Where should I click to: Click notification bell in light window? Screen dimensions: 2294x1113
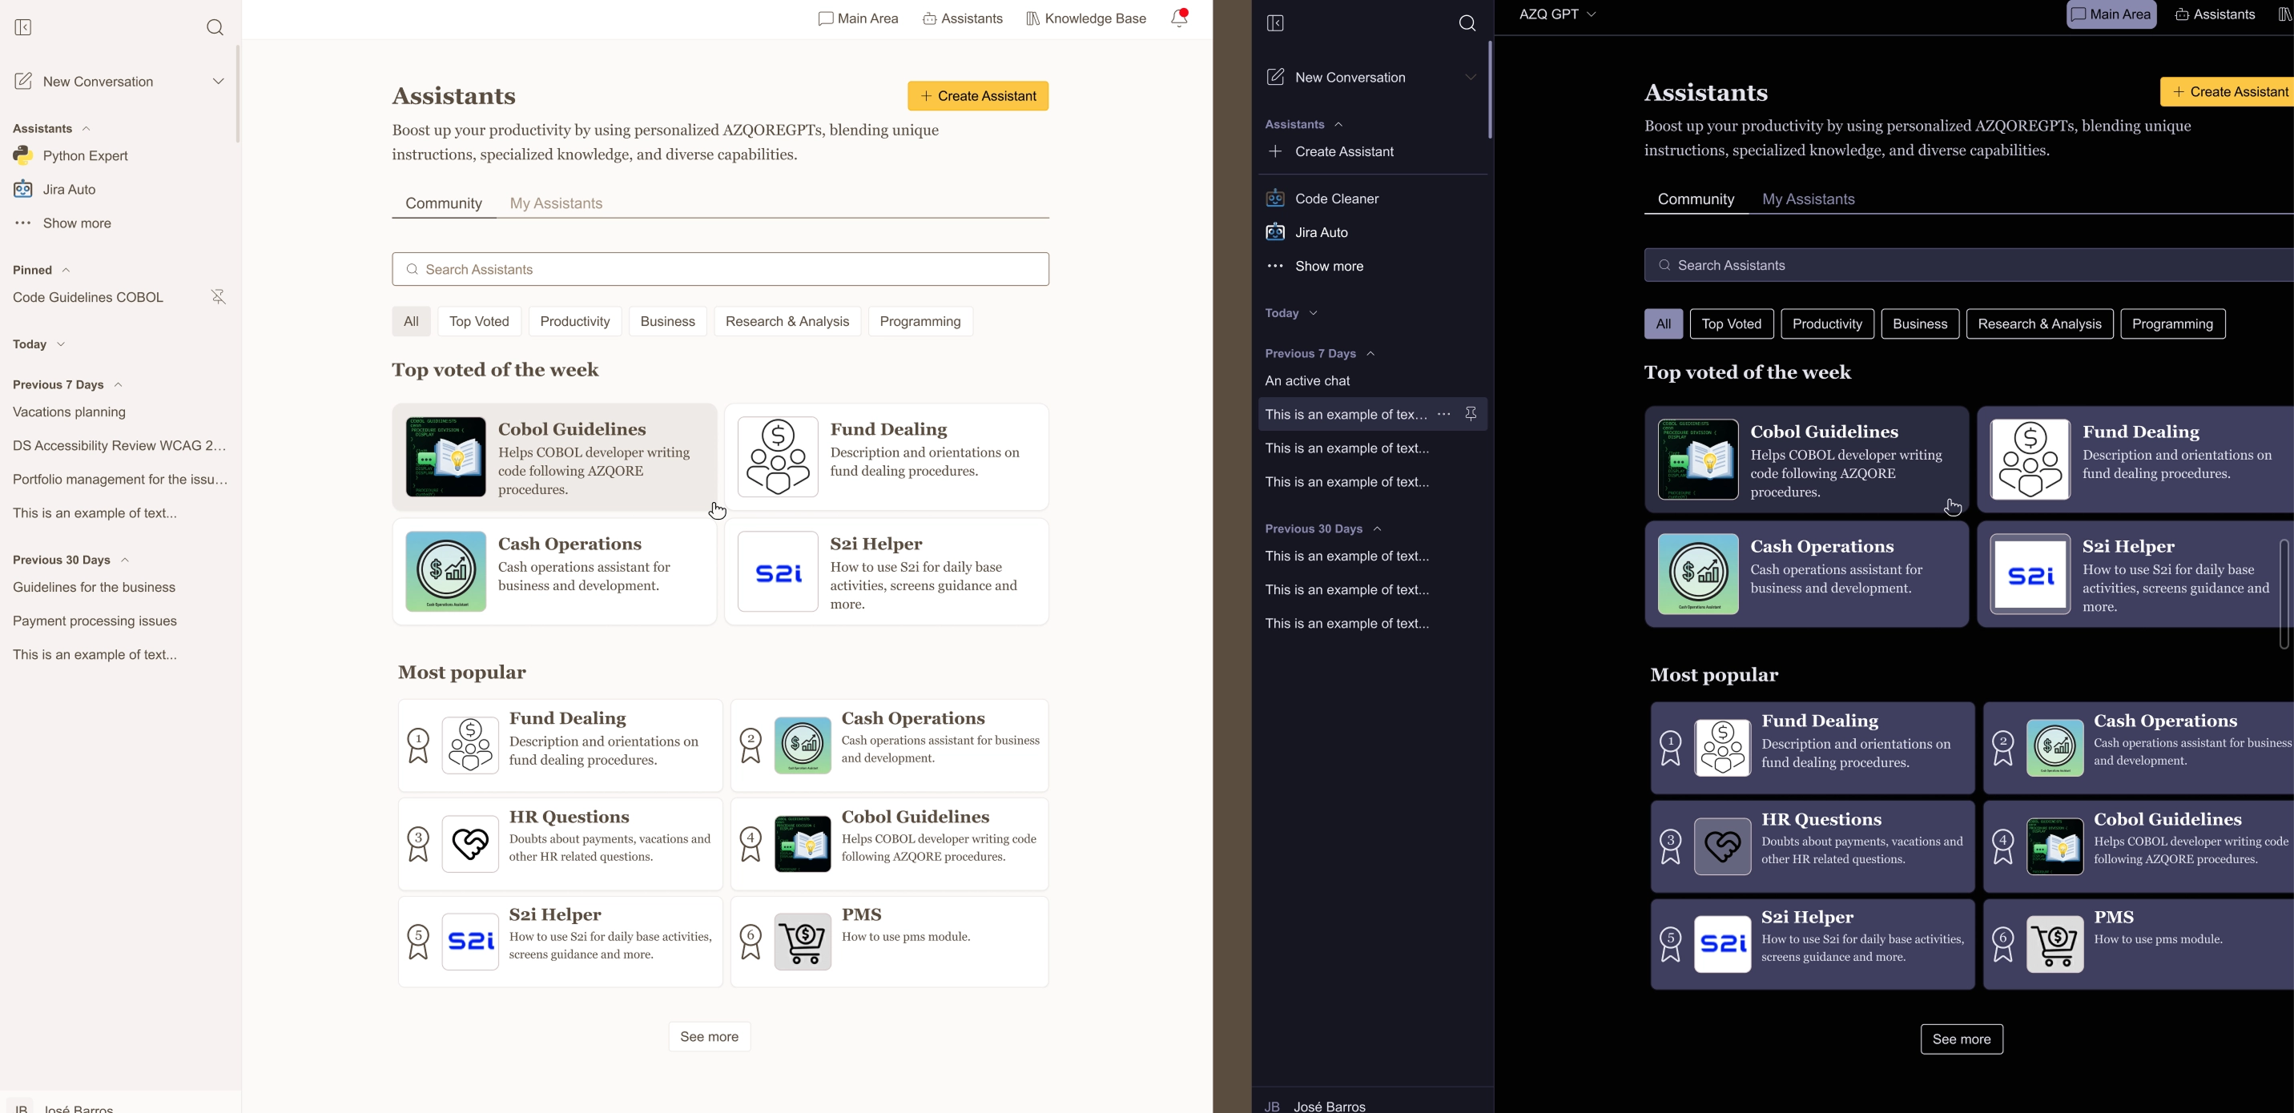pos(1180,18)
